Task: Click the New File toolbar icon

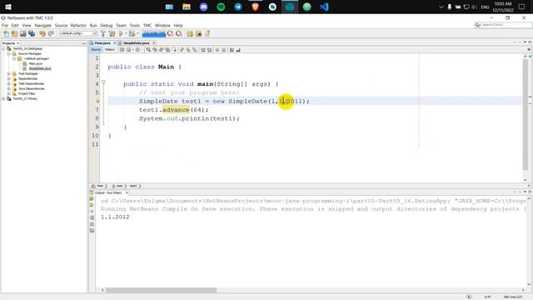Action: [x=6, y=33]
